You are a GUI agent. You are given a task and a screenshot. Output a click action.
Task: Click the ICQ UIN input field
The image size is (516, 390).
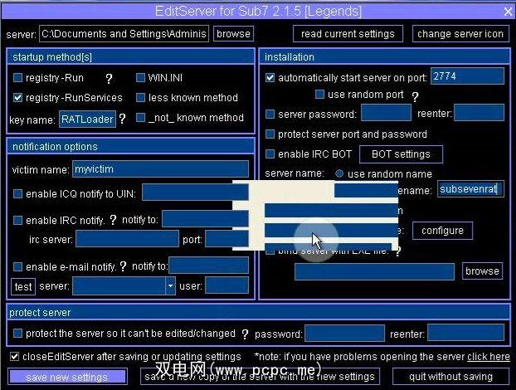point(195,193)
